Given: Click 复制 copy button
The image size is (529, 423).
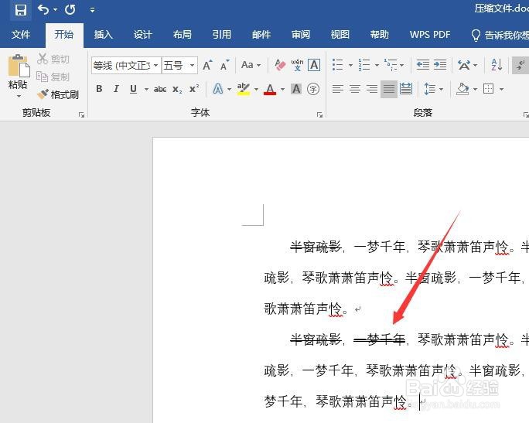Looking at the screenshot, I should click(x=53, y=77).
